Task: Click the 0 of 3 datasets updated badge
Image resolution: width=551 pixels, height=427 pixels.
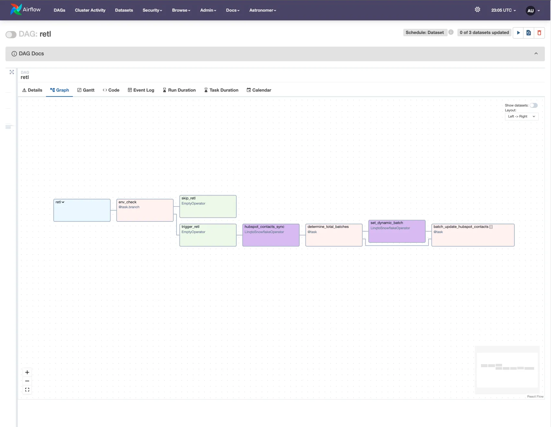Action: [x=484, y=32]
